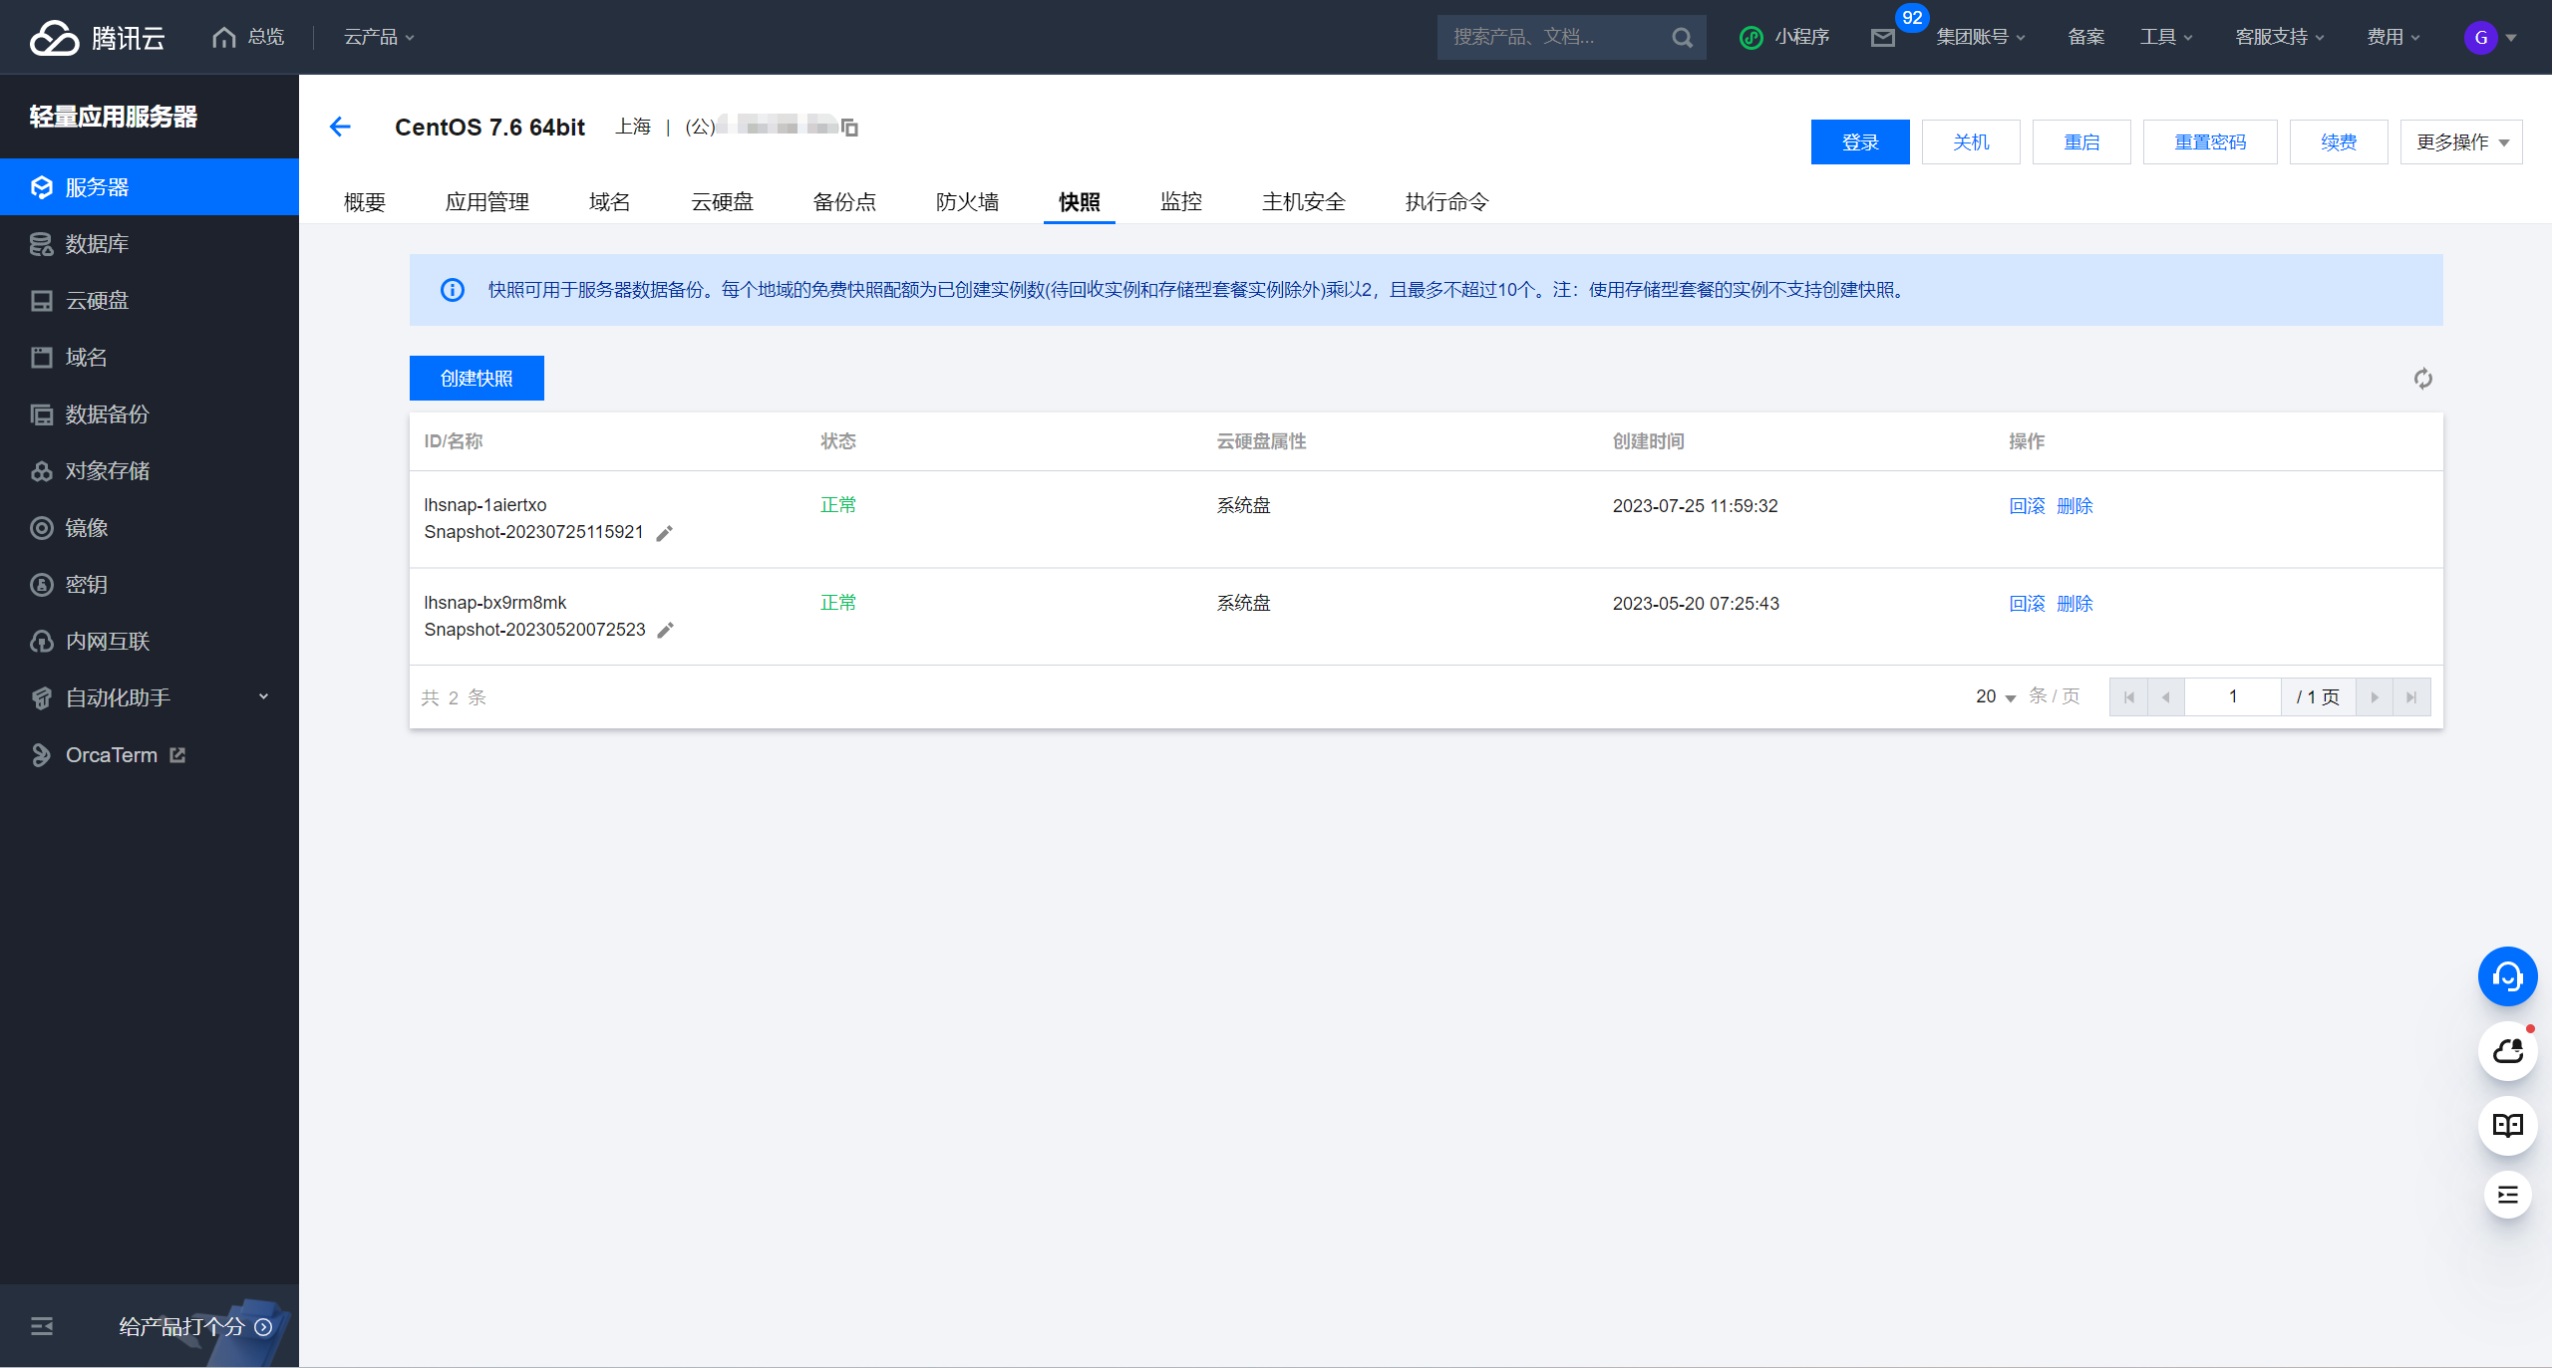This screenshot has width=2553, height=1368.
Task: Click the 重置密码 button
Action: coord(2210,142)
